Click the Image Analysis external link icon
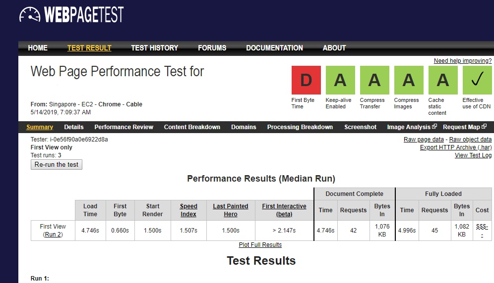The image size is (494, 283). (x=434, y=126)
